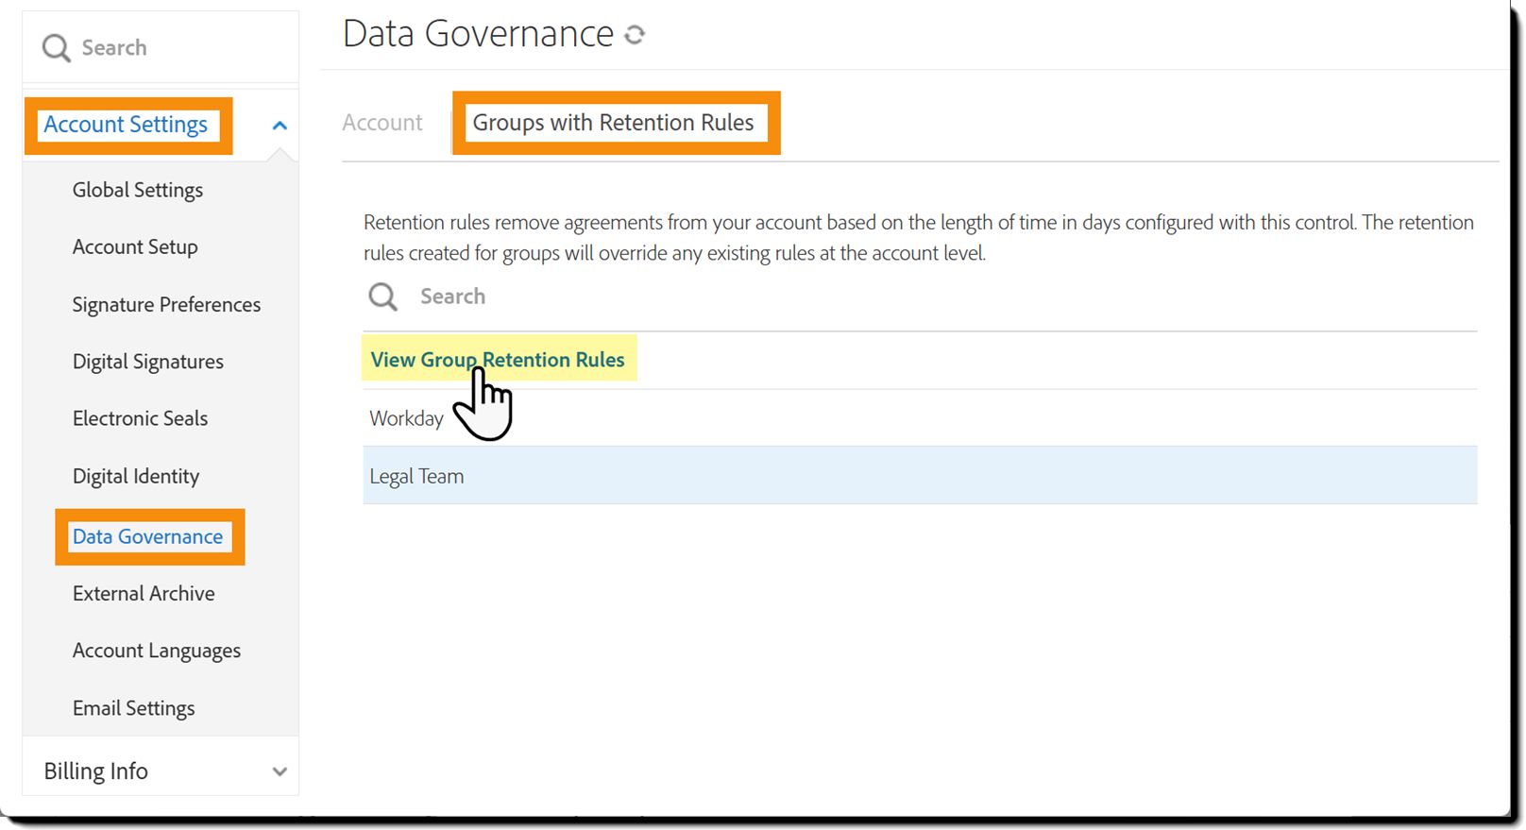Open Billing Info in the sidebar
The width and height of the screenshot is (1526, 830).
coord(96,771)
